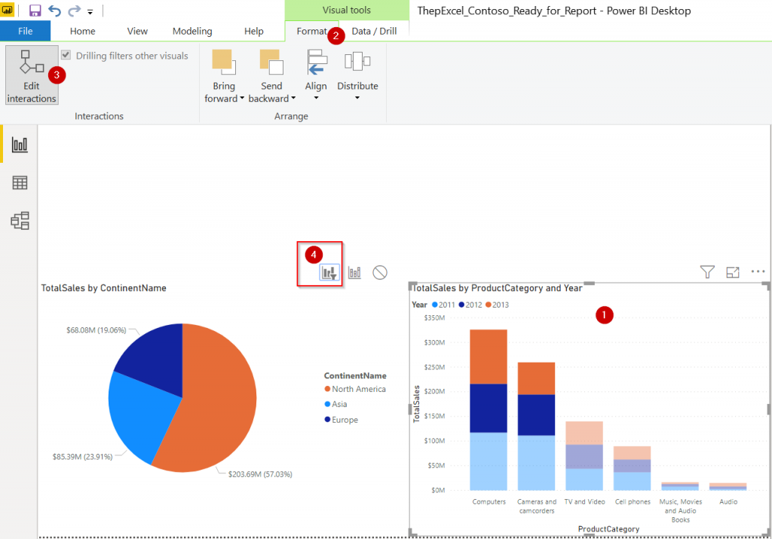Switch to the Home ribbon tab
Image resolution: width=772 pixels, height=539 pixels.
[82, 31]
